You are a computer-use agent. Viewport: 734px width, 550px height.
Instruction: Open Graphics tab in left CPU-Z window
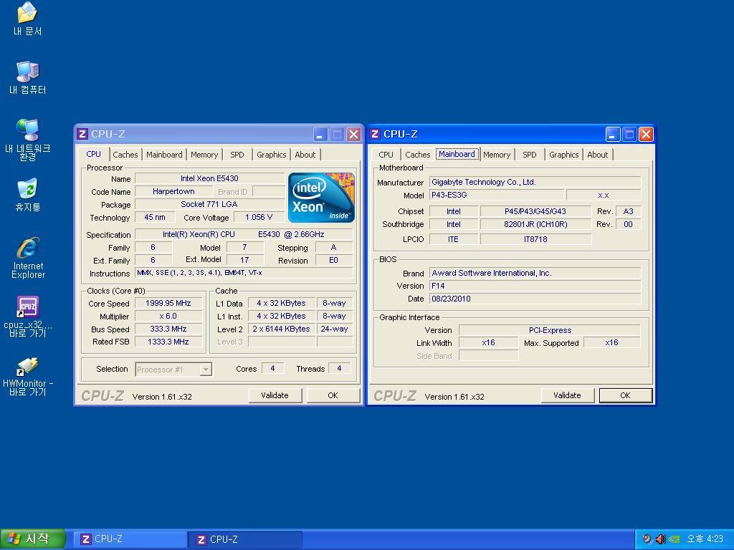click(272, 155)
